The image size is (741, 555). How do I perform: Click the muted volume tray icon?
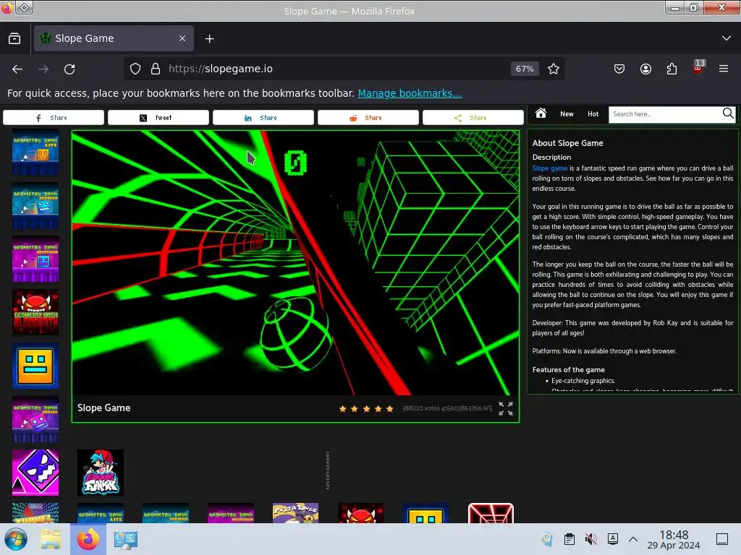(590, 539)
